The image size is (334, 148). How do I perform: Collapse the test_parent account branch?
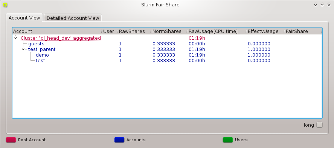[23, 49]
